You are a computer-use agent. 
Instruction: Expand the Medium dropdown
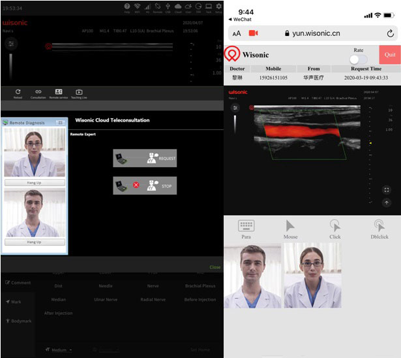(59, 350)
